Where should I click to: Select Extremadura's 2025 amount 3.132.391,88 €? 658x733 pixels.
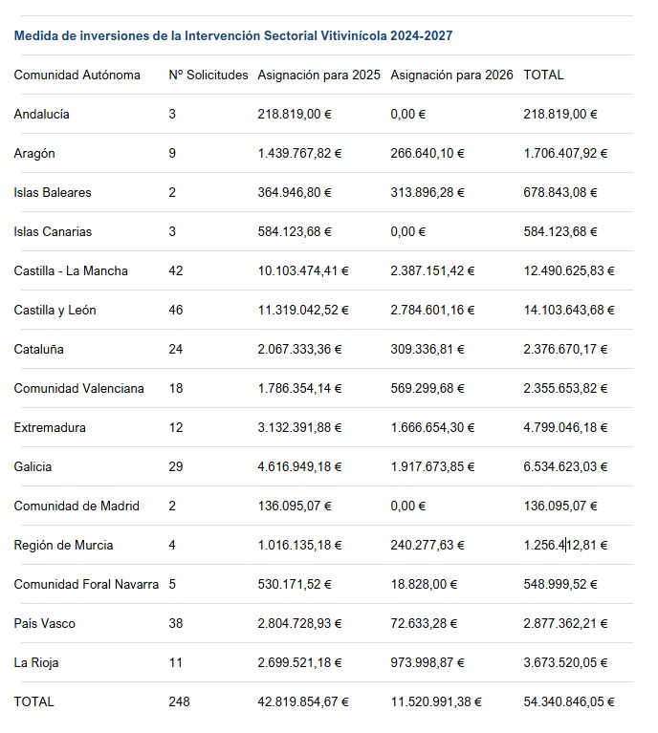[299, 428]
